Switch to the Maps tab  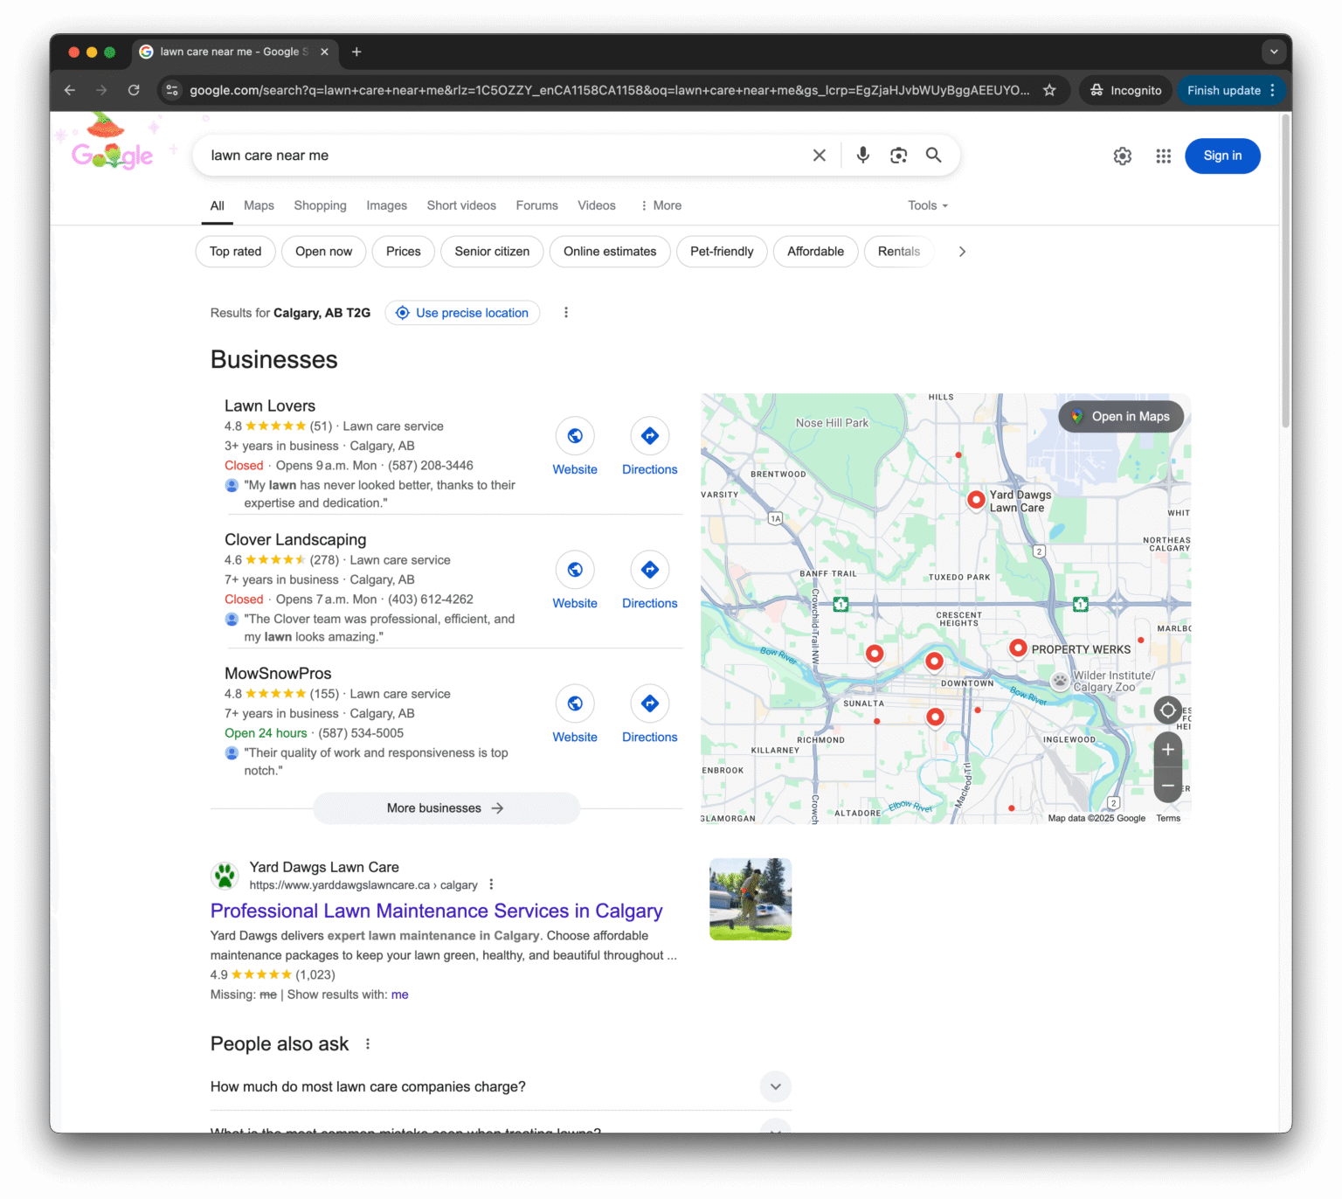[259, 205]
